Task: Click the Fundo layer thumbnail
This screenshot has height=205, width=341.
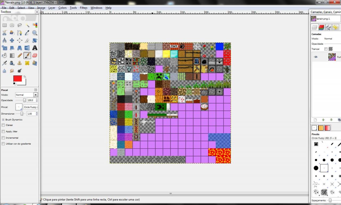Action: (x=332, y=57)
